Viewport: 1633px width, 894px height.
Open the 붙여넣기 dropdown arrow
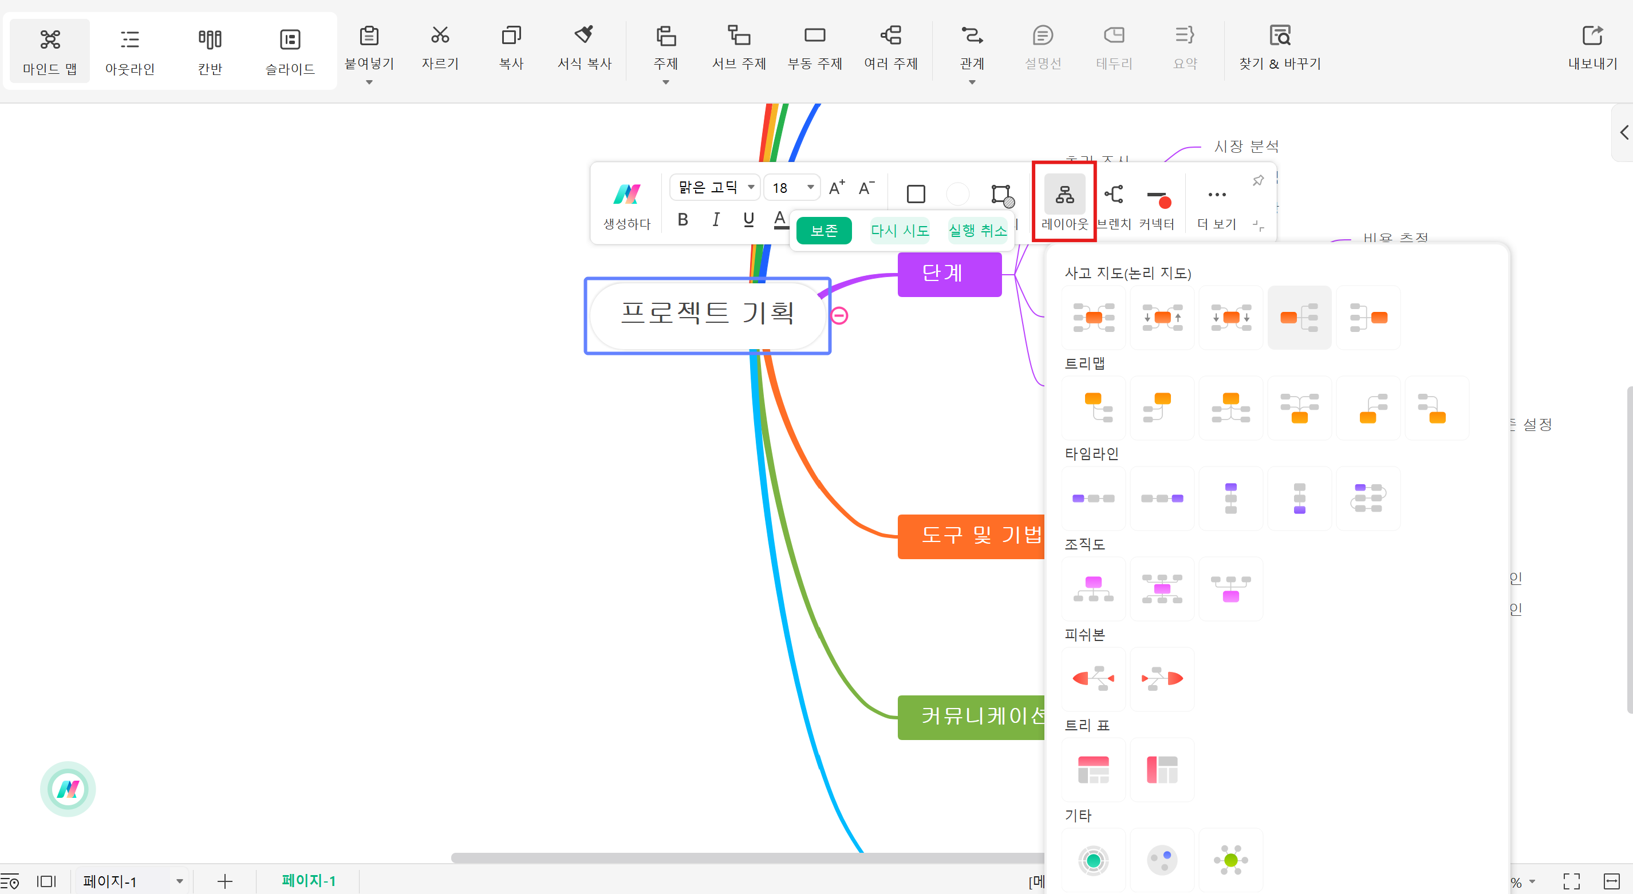[x=369, y=82]
